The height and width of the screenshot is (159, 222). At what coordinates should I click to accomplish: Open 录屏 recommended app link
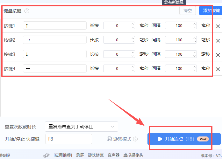(80, 155)
